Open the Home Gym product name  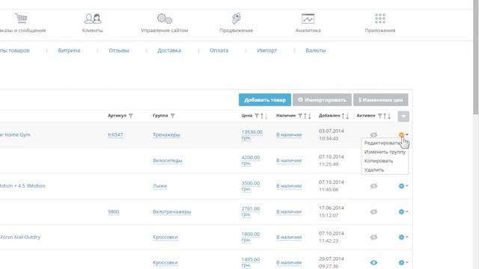[x=15, y=134]
